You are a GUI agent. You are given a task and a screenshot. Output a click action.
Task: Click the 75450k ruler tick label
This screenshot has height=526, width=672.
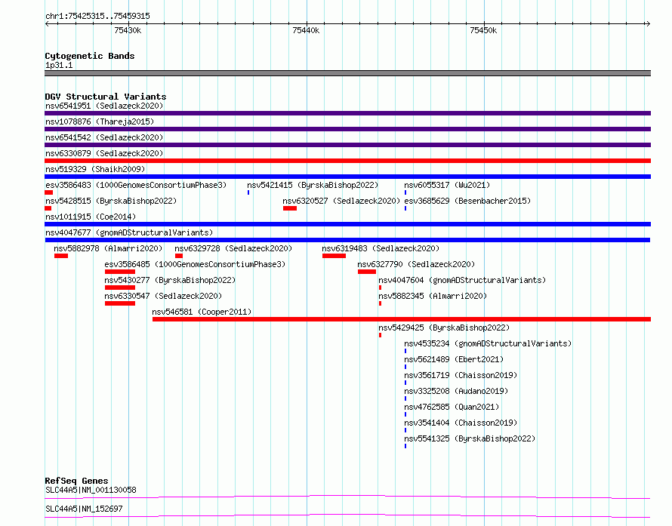(483, 30)
